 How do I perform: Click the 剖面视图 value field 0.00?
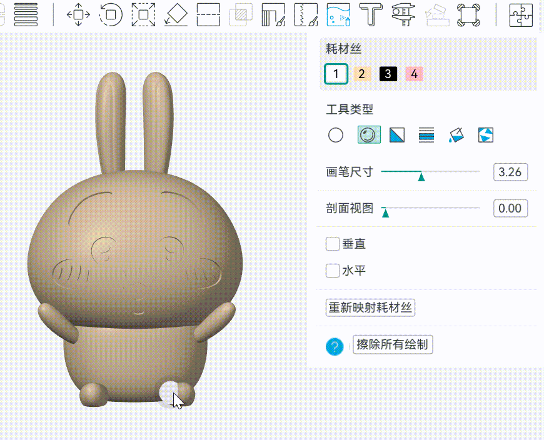510,208
